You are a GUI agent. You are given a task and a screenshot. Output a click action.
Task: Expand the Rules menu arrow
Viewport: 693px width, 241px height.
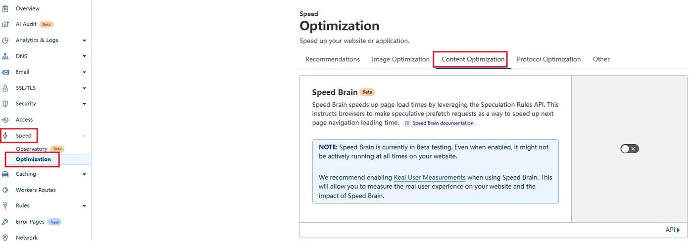(84, 206)
